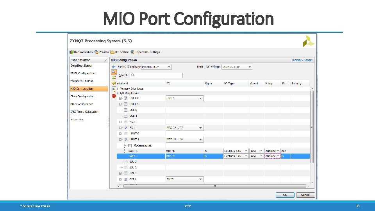Image resolution: width=375 pixels, height=211 pixels.
Task: Check the ENET 1 checkbox
Action: pyautogui.click(x=126, y=104)
